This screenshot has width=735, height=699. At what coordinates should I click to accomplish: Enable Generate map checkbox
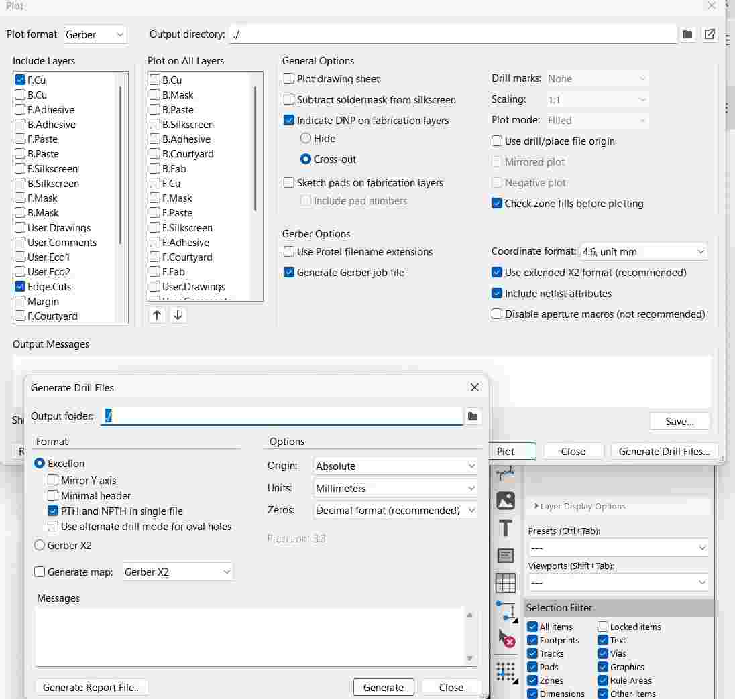click(40, 572)
